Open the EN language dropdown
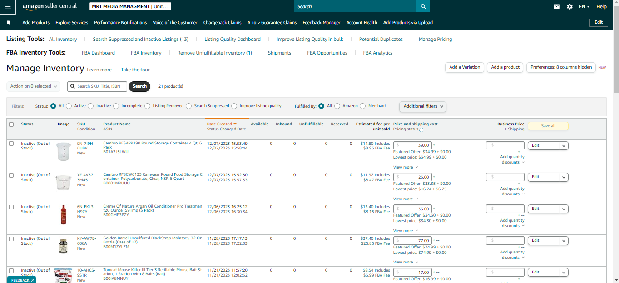This screenshot has height=283, width=619. tap(584, 7)
